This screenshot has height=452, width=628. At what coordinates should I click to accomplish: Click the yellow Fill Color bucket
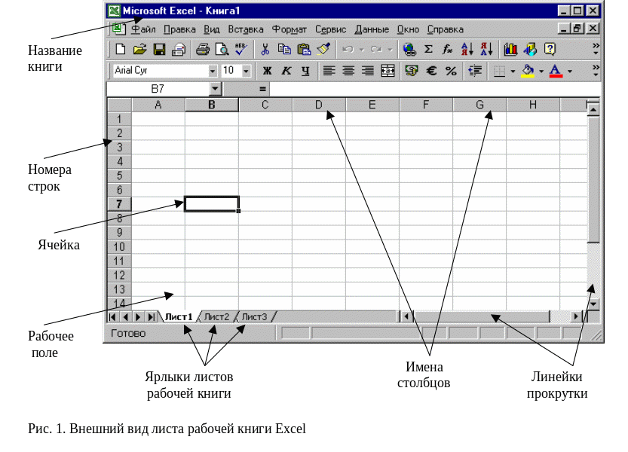pos(528,71)
